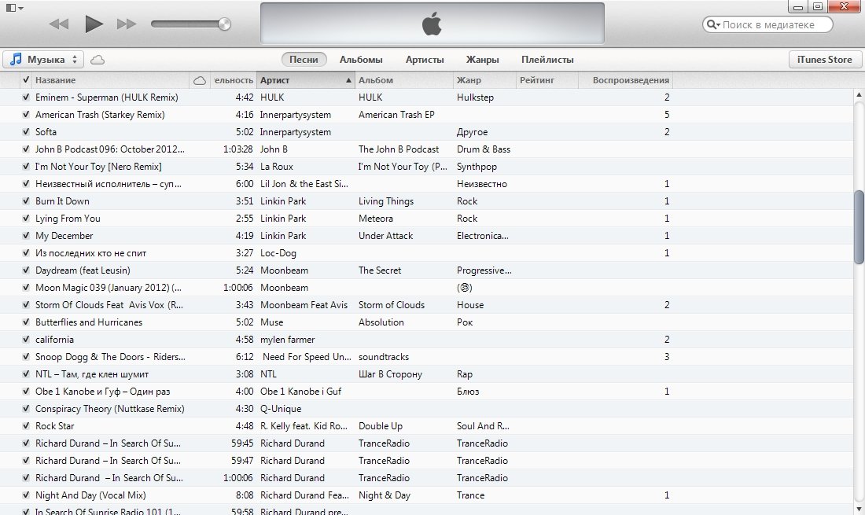Screen dimensions: 865x515
Task: Click album Double Up
Action: (380, 426)
